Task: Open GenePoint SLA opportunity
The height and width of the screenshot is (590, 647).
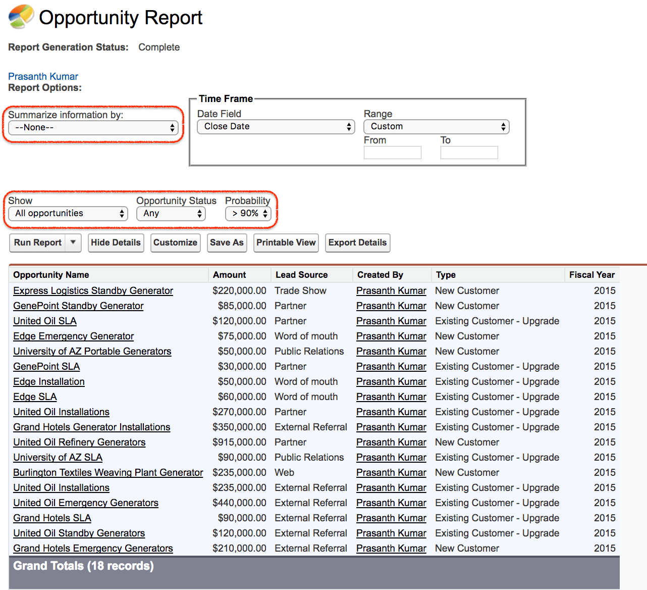Action: [x=46, y=366]
